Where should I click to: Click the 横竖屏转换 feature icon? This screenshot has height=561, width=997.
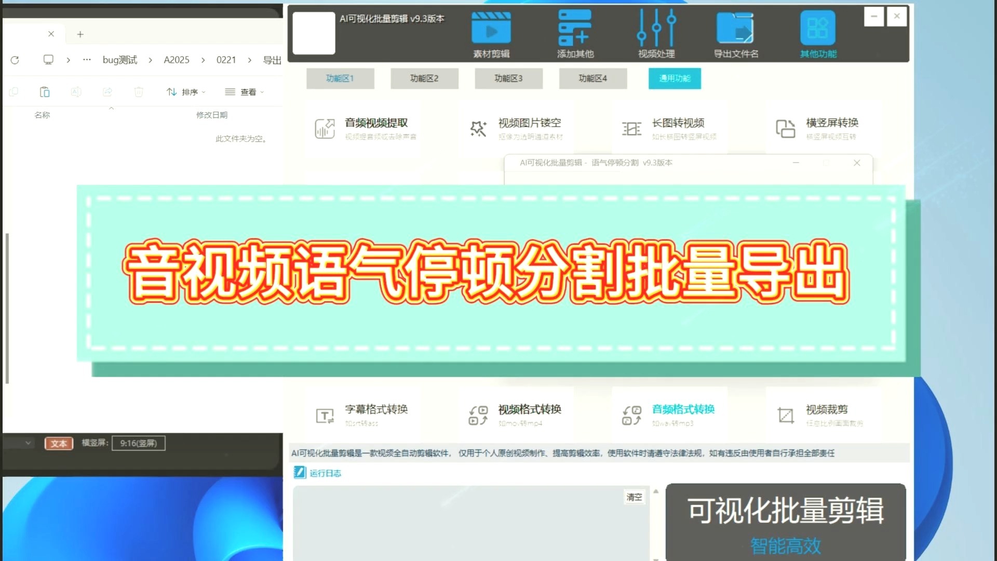point(785,128)
